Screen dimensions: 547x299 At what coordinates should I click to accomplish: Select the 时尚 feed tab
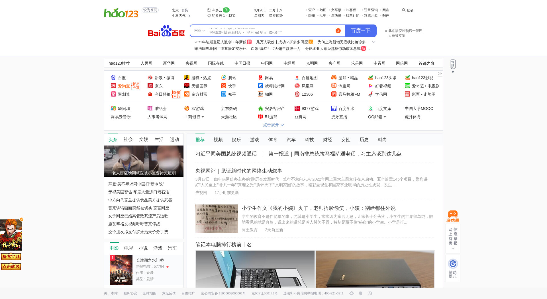pyautogui.click(x=382, y=140)
